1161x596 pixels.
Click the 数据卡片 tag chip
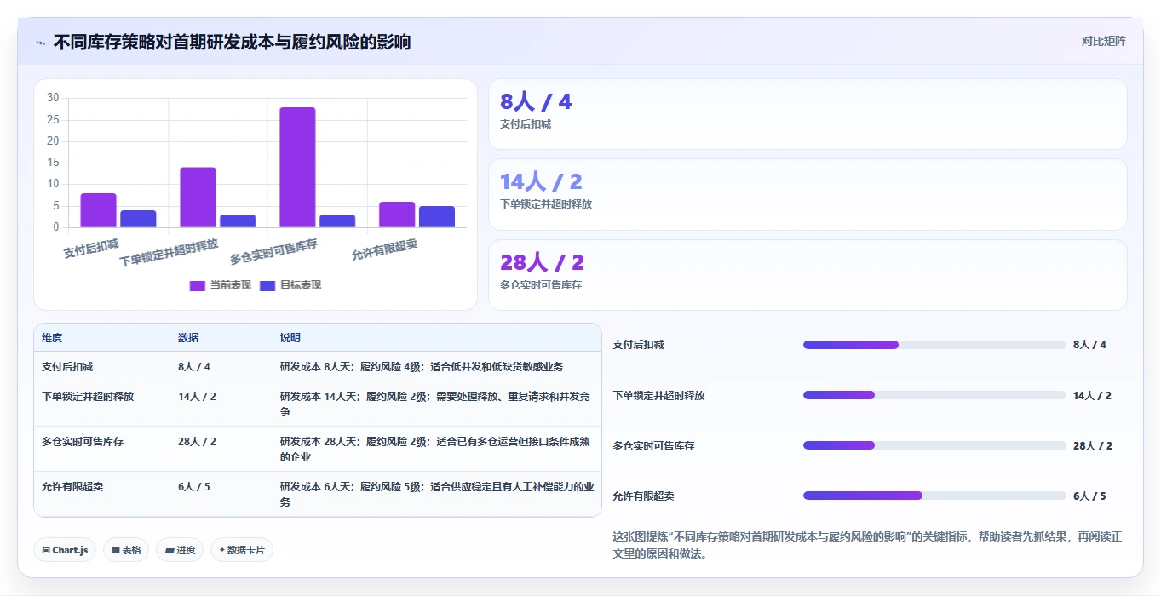(242, 550)
